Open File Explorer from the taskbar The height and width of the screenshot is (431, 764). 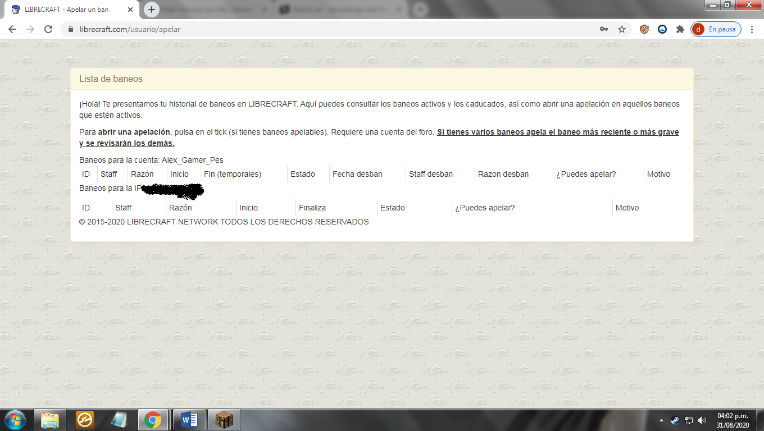(50, 420)
